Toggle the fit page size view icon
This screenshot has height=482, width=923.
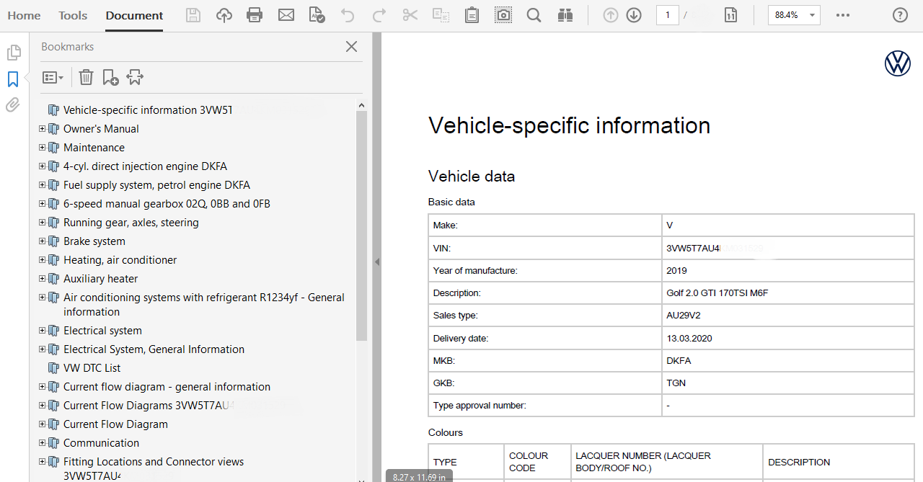730,14
